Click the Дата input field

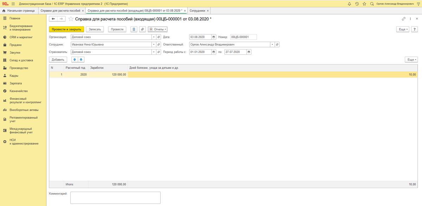pos(200,37)
